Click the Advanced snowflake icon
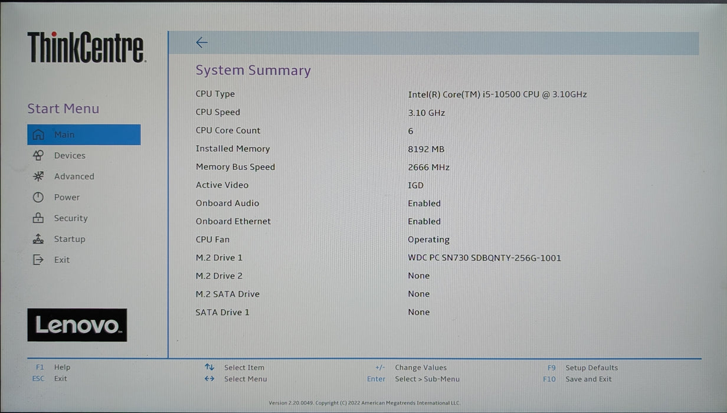Image resolution: width=727 pixels, height=413 pixels. (x=38, y=176)
